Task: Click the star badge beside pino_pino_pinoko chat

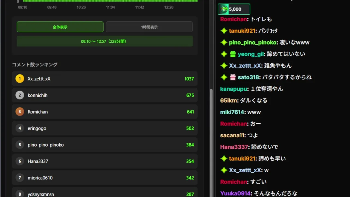Action: [224, 42]
